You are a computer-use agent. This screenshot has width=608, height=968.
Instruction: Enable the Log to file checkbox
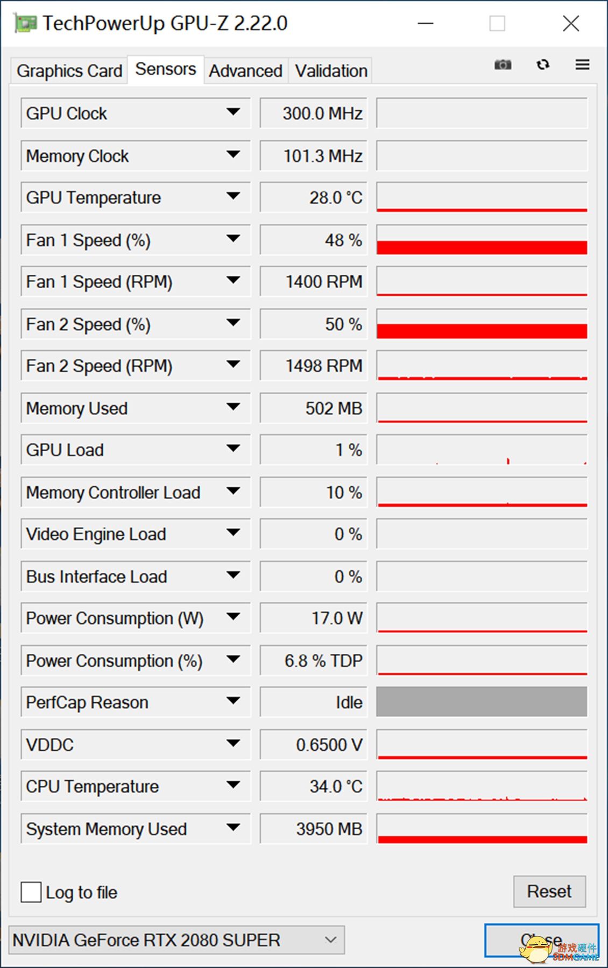coord(31,892)
